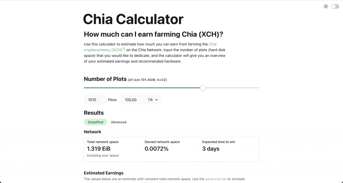Image resolution: width=343 pixels, height=183 pixels.
Task: Click the Estimated Earnings heading
Action: click(104, 173)
